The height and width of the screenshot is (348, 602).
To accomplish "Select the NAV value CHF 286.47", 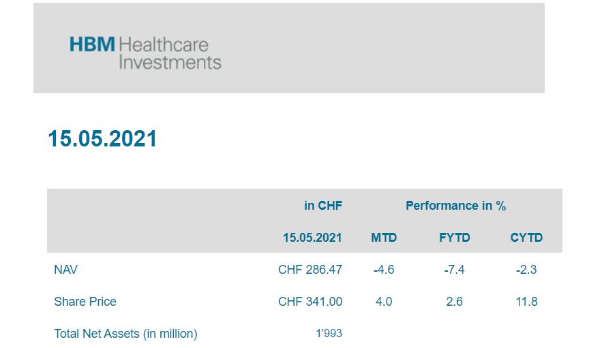I will tap(310, 270).
